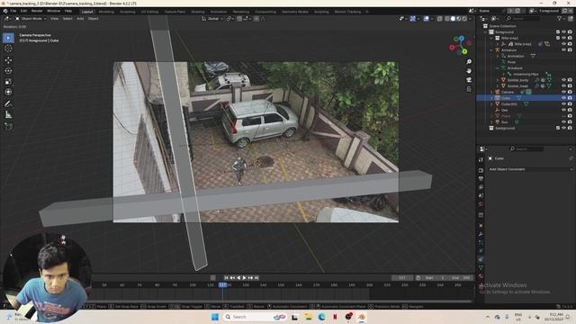Toggle the camera view icon
576x324 pixels.
pyautogui.click(x=469, y=80)
